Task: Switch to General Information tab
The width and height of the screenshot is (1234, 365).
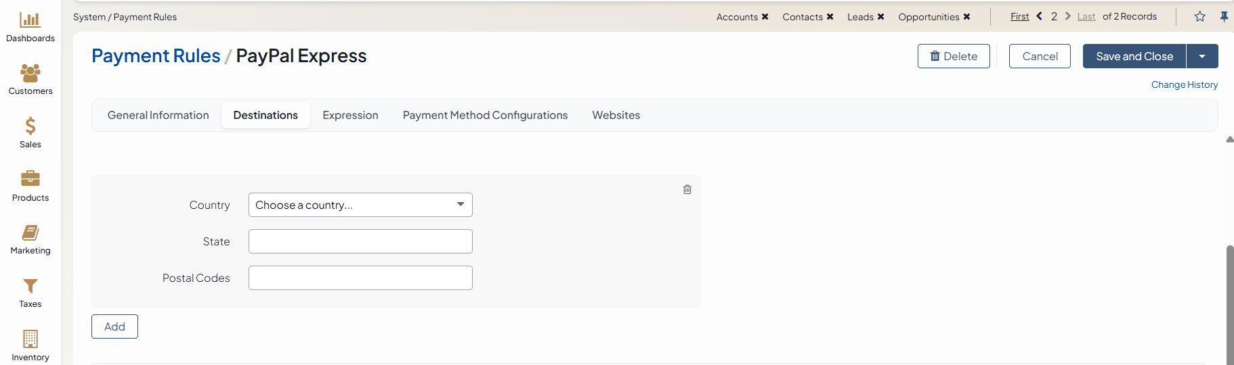Action: click(x=158, y=116)
